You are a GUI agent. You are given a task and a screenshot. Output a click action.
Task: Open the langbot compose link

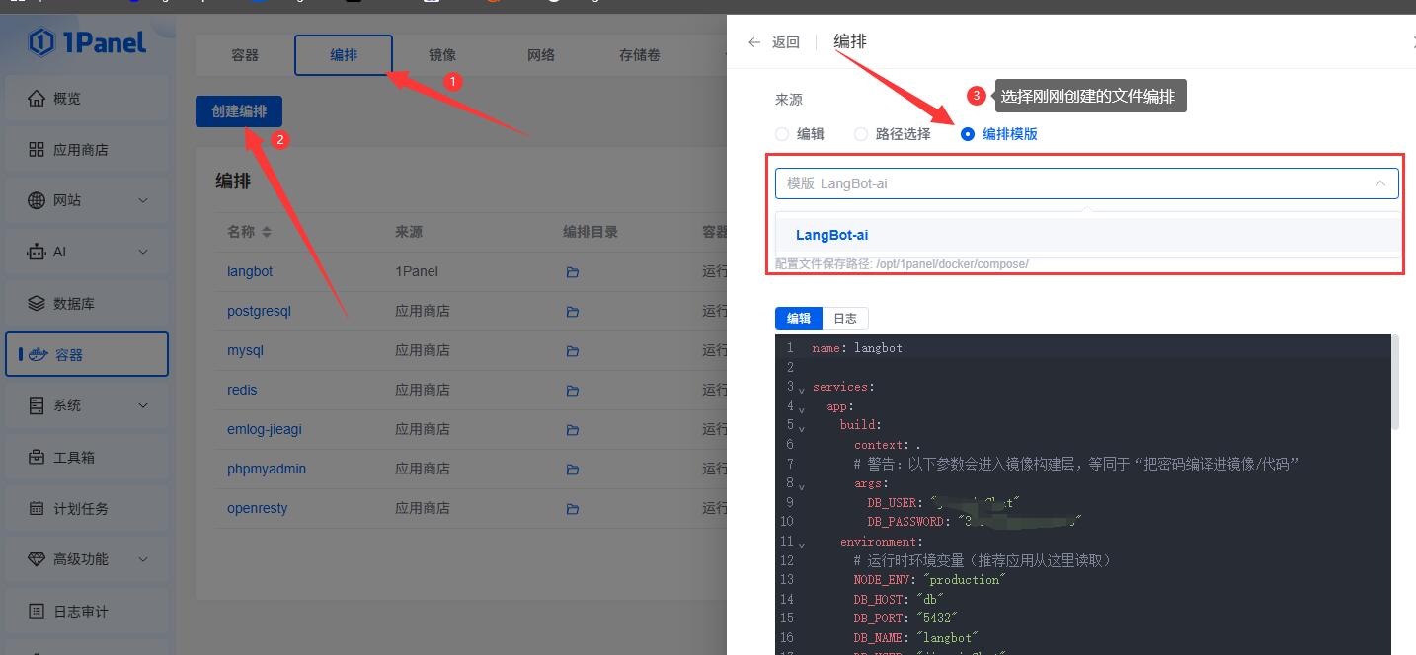pyautogui.click(x=250, y=271)
